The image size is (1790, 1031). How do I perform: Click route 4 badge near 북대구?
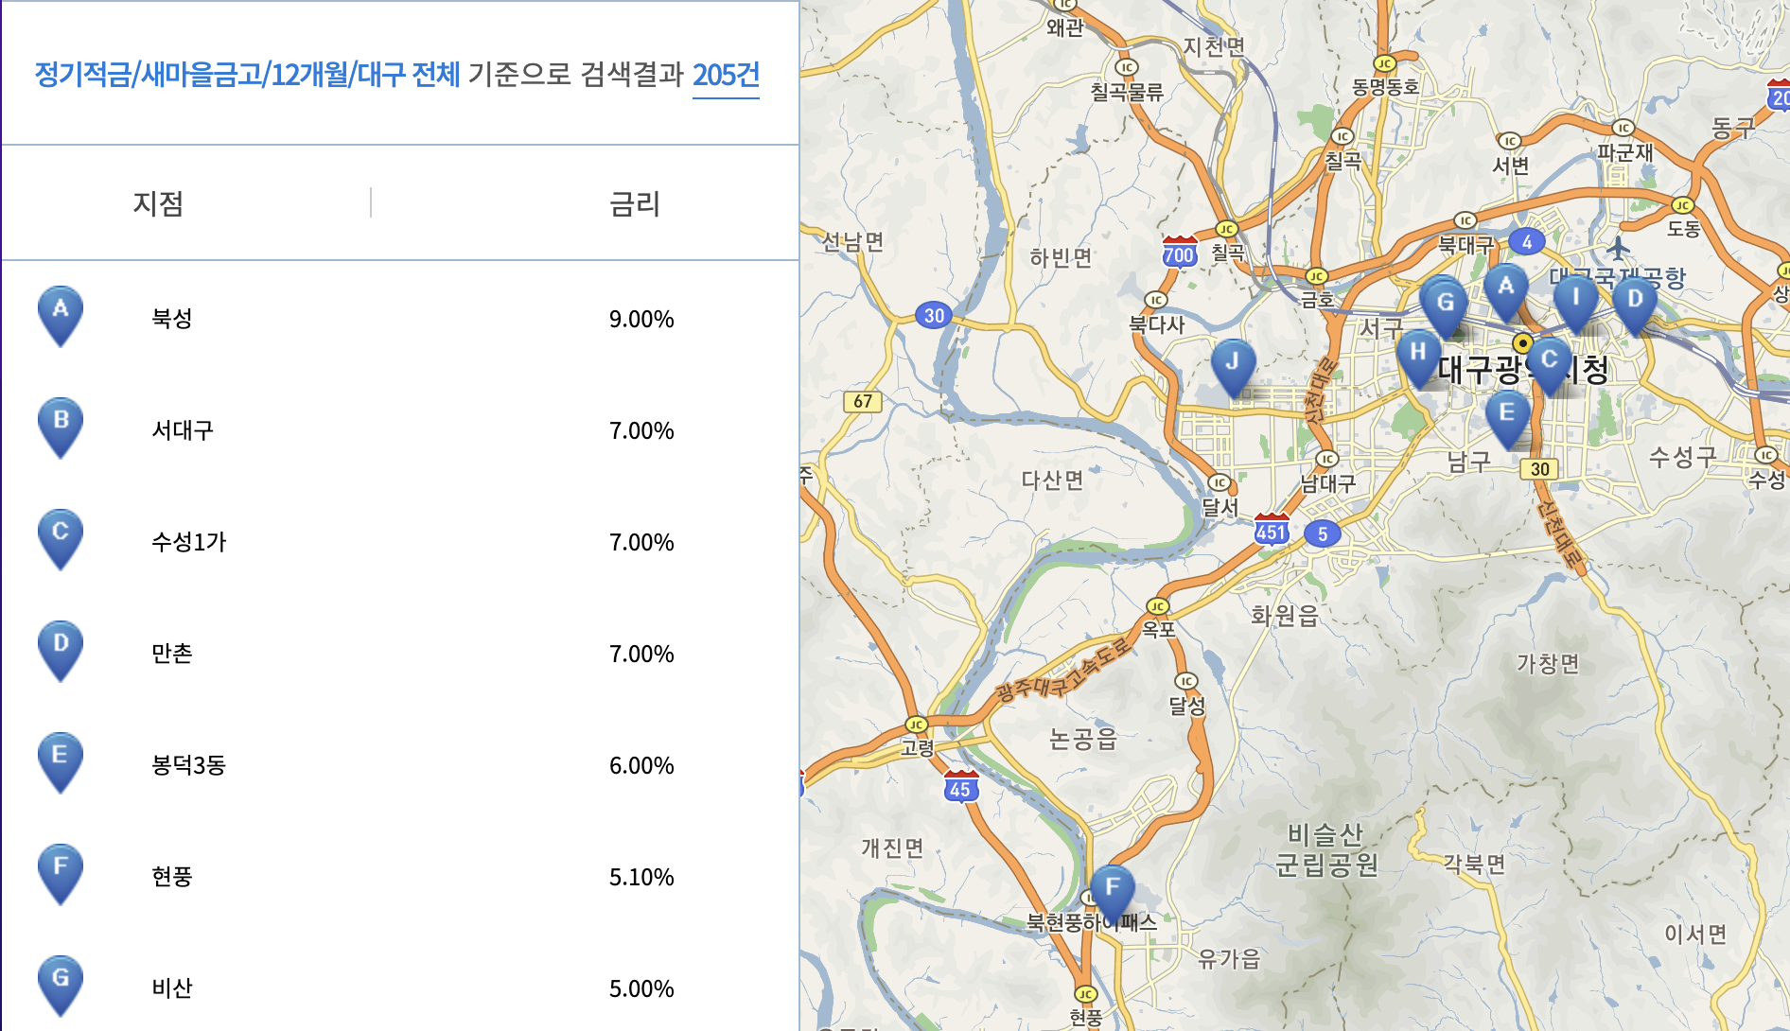point(1526,241)
